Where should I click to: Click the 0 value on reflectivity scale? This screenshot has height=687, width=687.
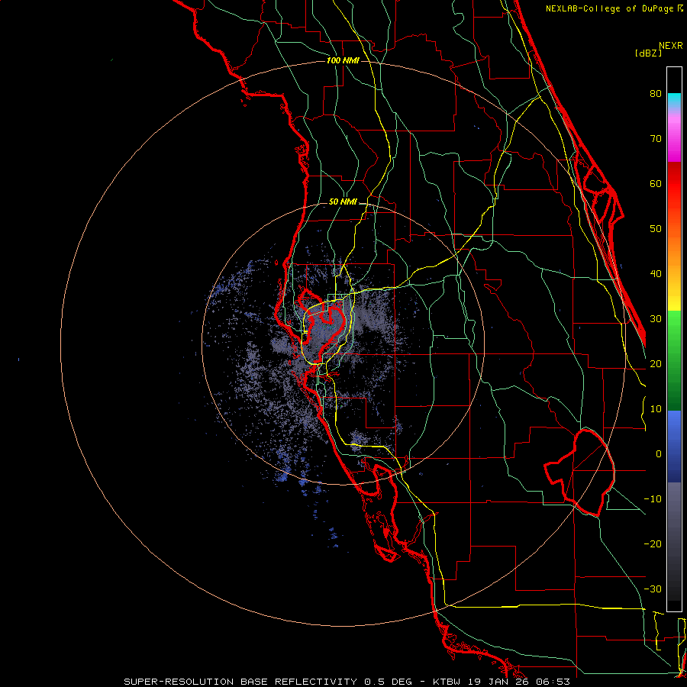click(x=659, y=454)
